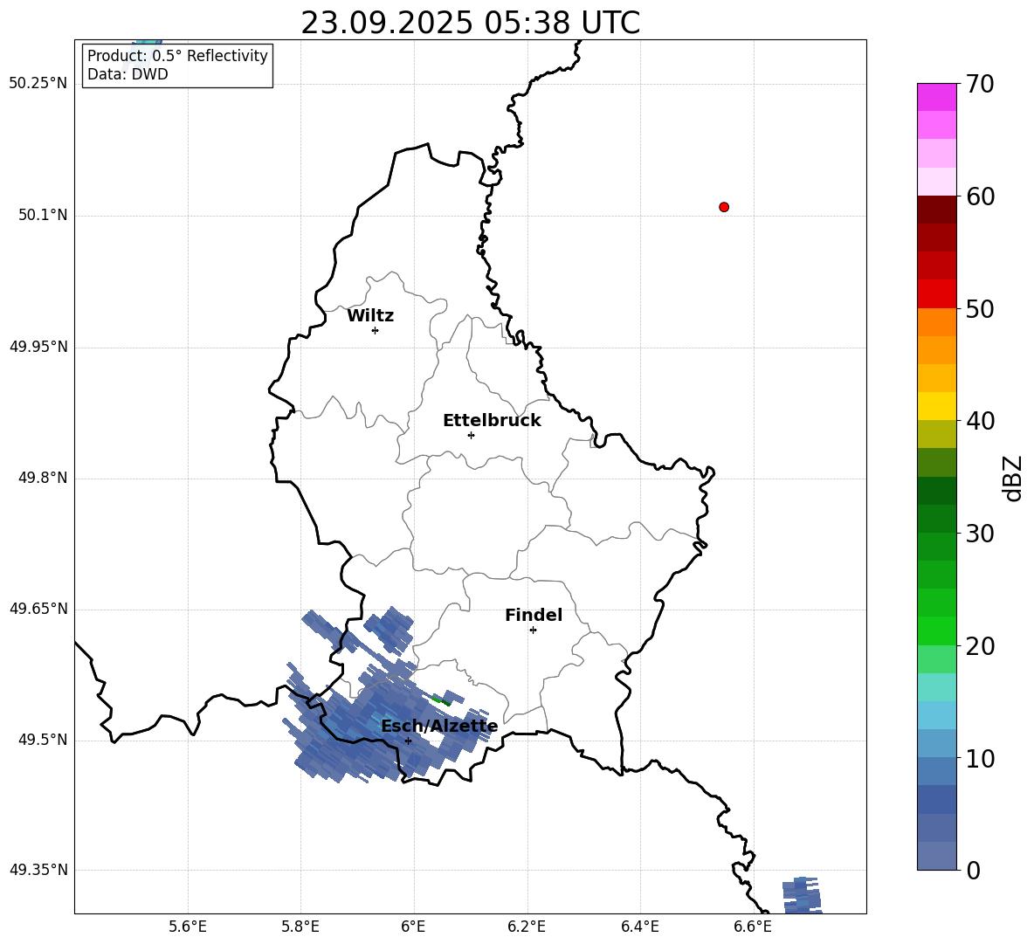Click the dark red colorbar segment below 60
Viewport: 1034px width, 944px height.
click(936, 210)
